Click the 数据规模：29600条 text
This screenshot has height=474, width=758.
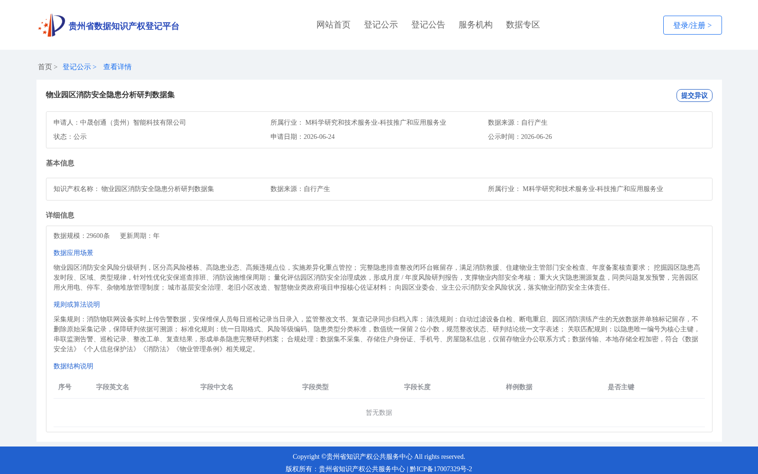click(81, 236)
